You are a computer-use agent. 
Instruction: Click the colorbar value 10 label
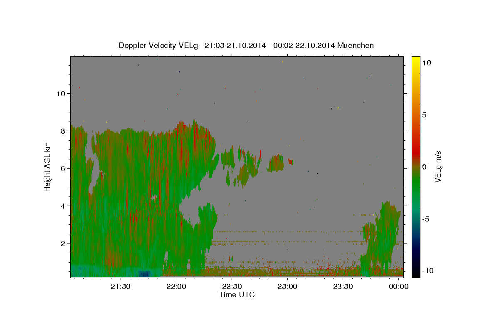[x=426, y=63]
